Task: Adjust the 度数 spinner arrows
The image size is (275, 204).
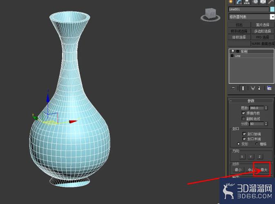Action: coord(266,108)
